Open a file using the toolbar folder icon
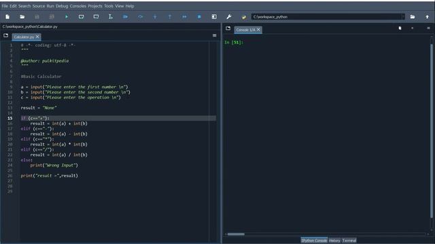Viewport: 435px width, 244px height. (22, 17)
